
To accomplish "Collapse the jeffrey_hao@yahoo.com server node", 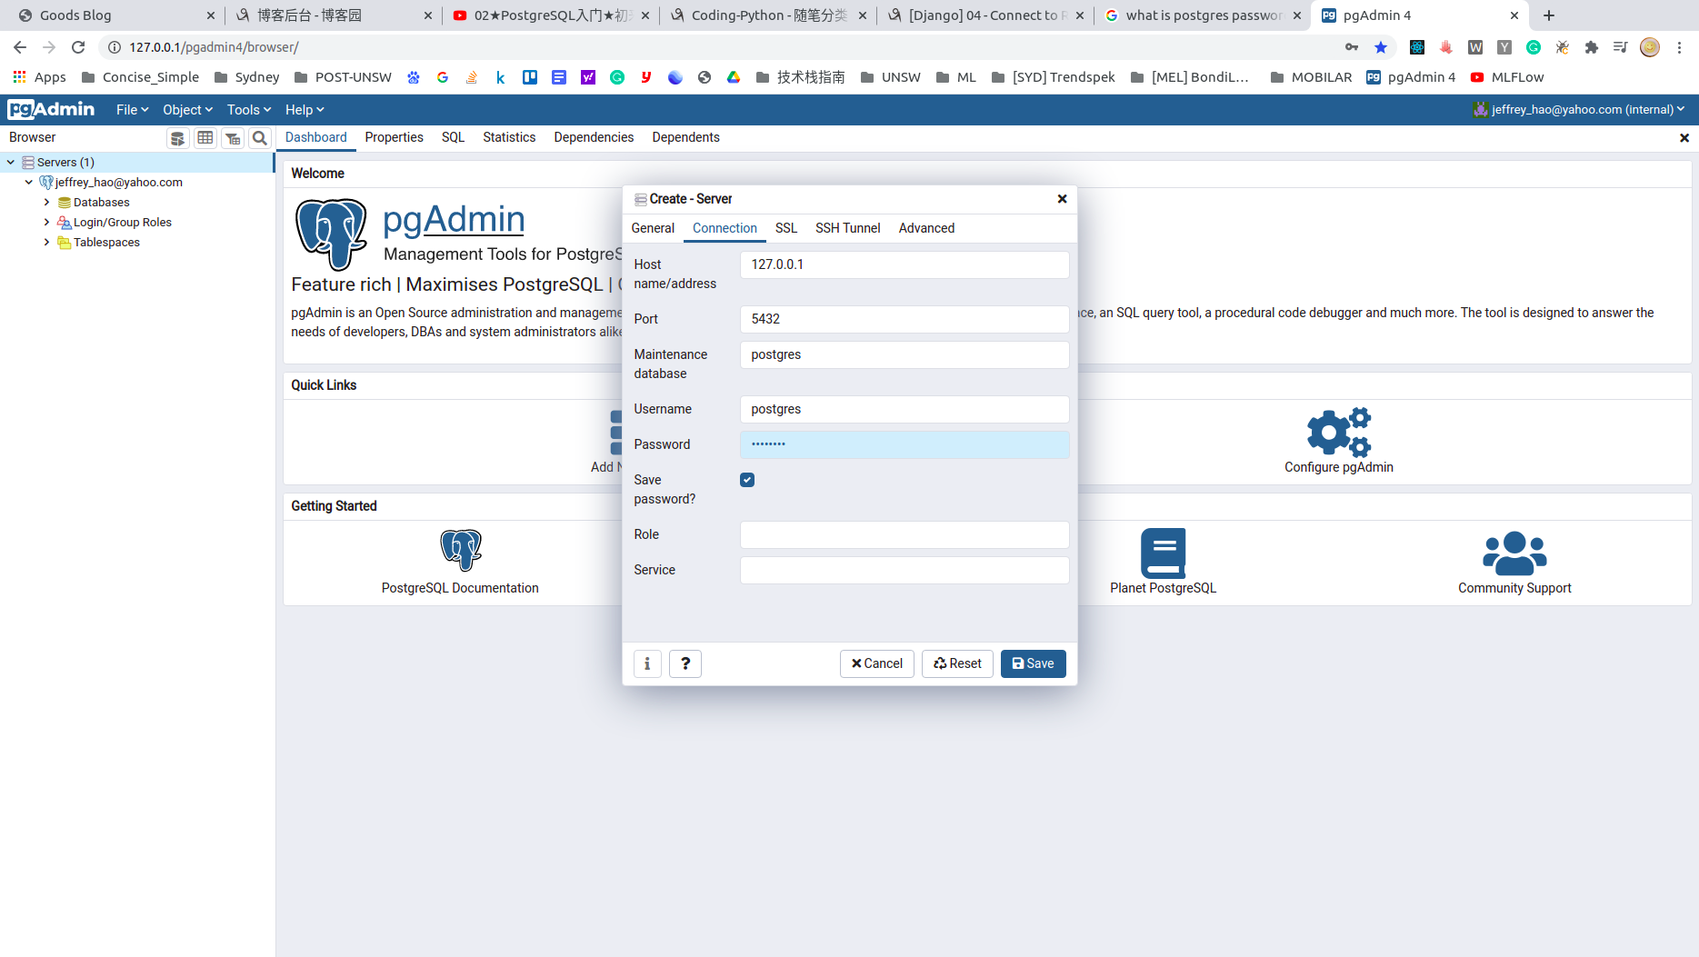I will click(x=29, y=183).
